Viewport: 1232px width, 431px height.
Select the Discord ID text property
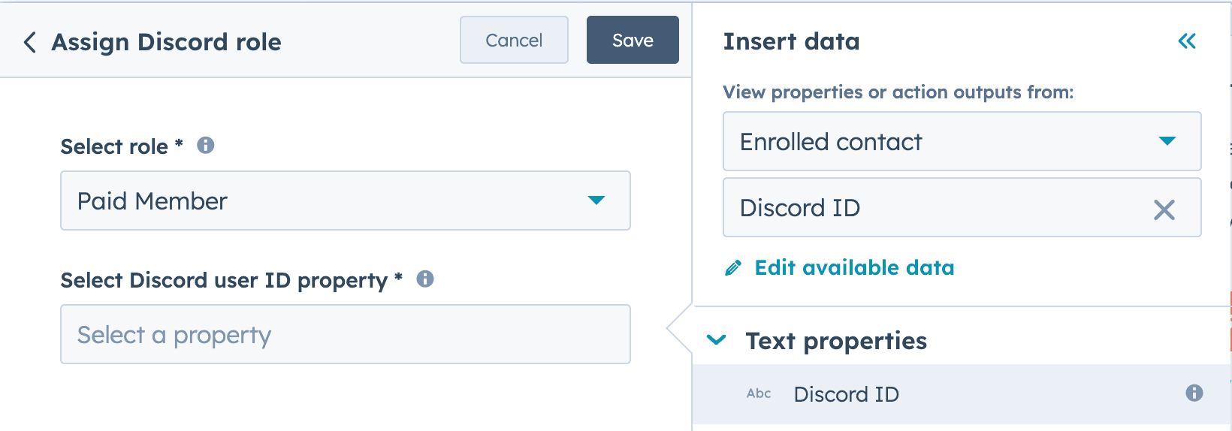846,394
